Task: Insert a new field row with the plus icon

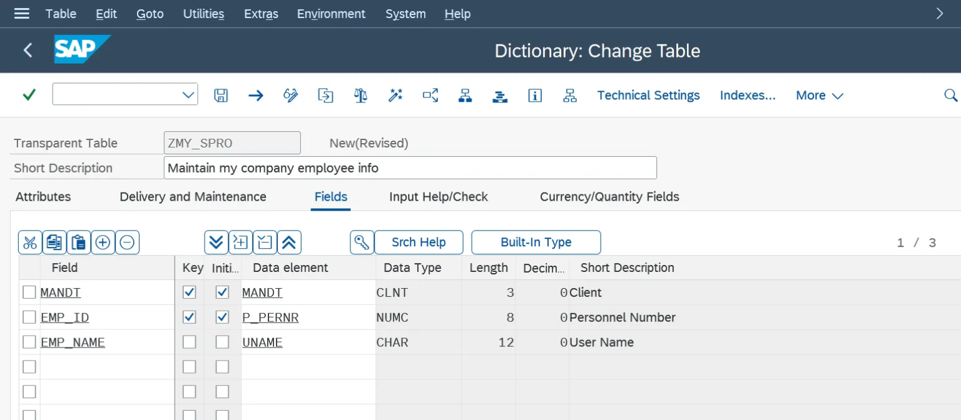Action: 103,242
